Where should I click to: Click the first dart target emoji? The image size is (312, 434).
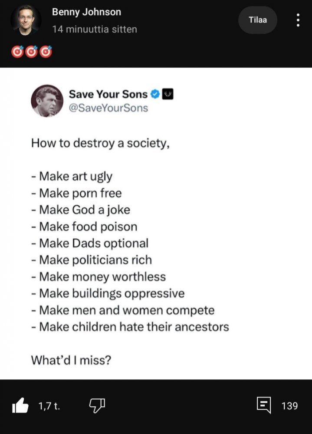(x=18, y=52)
